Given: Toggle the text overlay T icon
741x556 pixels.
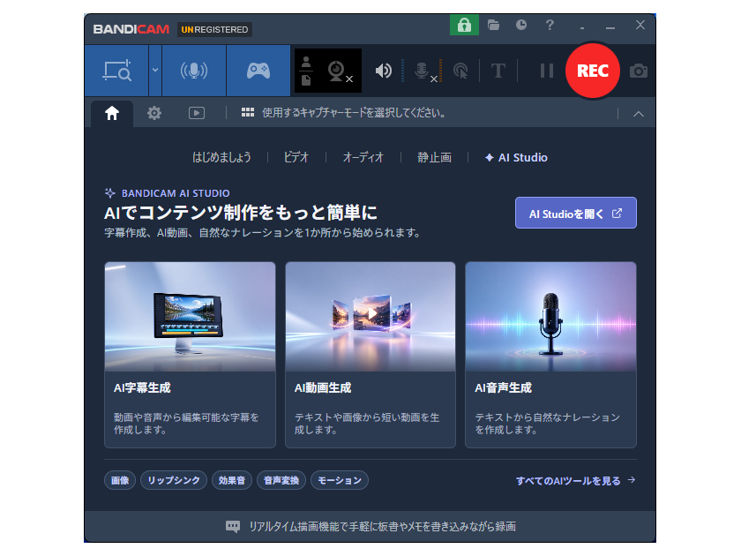Looking at the screenshot, I should click(498, 71).
